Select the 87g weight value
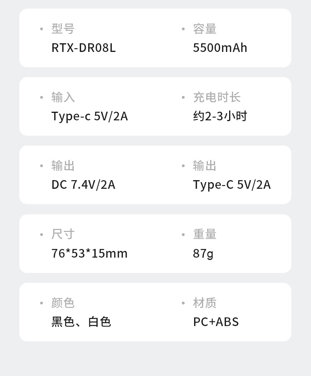The height and width of the screenshot is (376, 311). coord(203,253)
